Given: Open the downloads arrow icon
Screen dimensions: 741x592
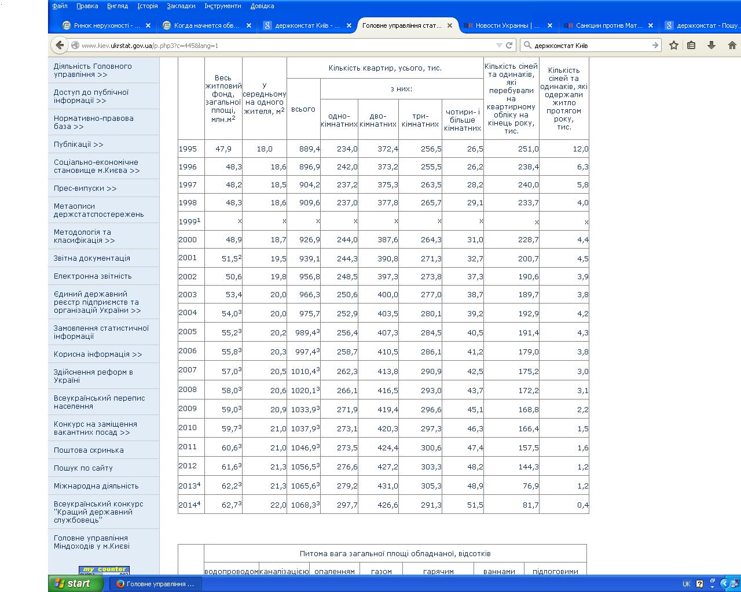Looking at the screenshot, I should coord(711,45).
